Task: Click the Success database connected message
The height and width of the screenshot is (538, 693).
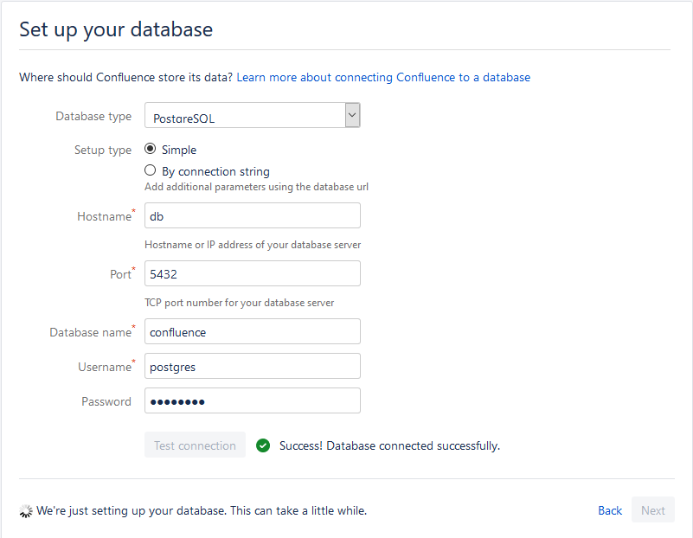Action: [x=389, y=445]
